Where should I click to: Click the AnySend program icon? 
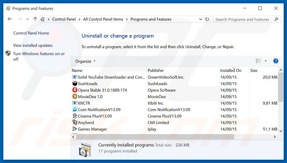pyautogui.click(x=75, y=123)
